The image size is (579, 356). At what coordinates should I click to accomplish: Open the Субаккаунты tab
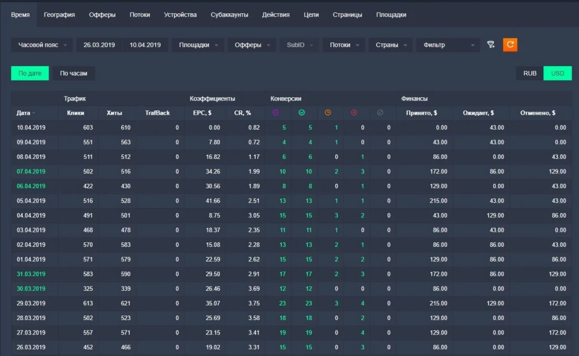coord(230,15)
